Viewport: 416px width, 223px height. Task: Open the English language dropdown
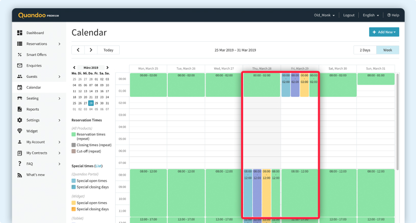pos(371,15)
